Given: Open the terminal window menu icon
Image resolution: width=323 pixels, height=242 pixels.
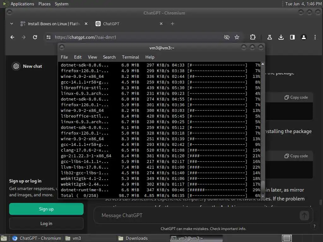Looking at the screenshot, I should point(62,48).
